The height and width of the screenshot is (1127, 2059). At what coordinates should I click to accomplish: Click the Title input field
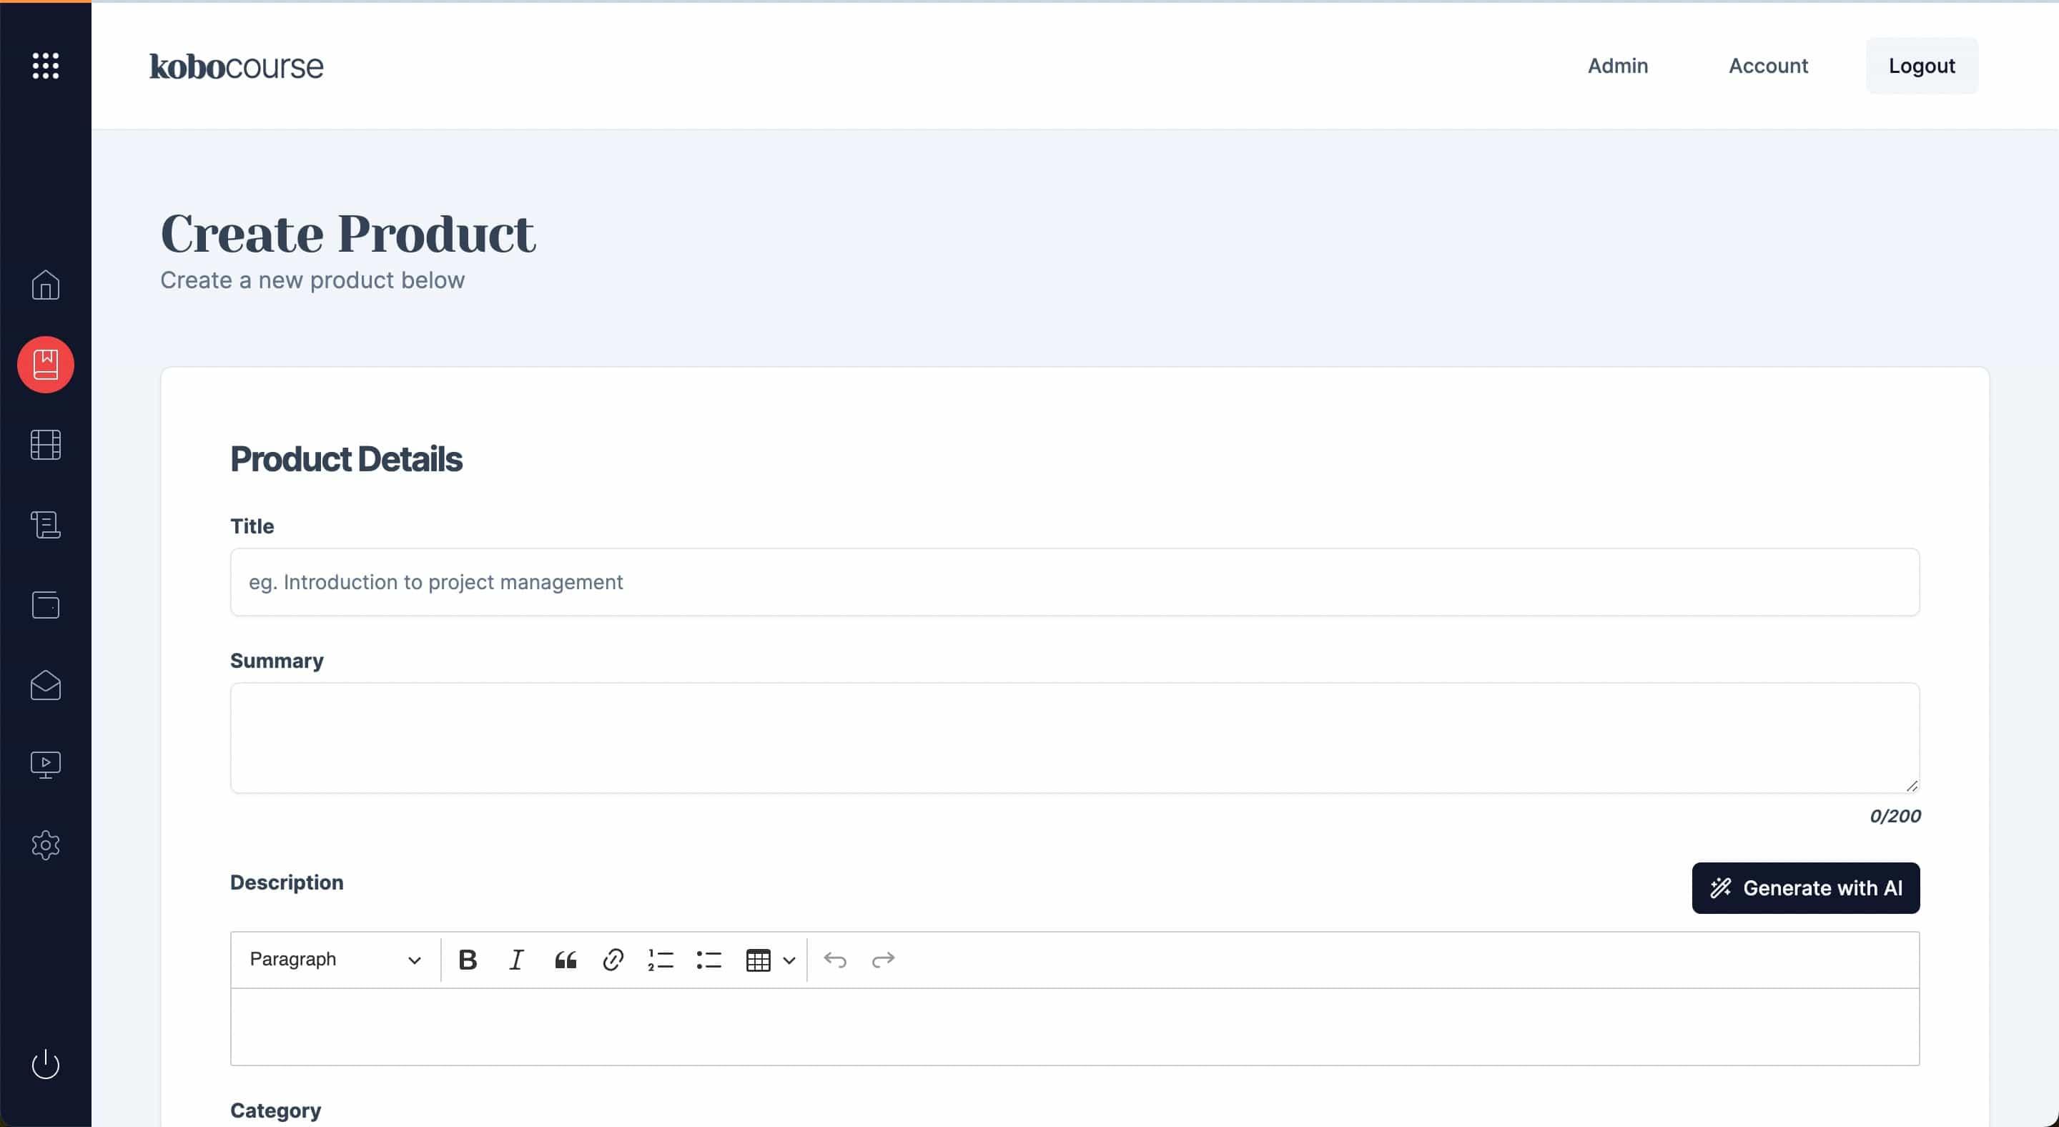tap(1074, 581)
